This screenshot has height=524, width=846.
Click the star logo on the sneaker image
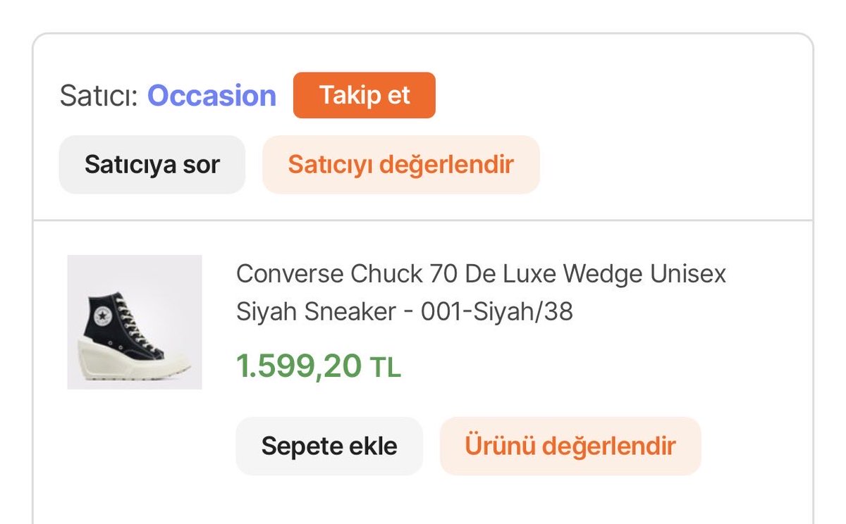click(x=102, y=318)
